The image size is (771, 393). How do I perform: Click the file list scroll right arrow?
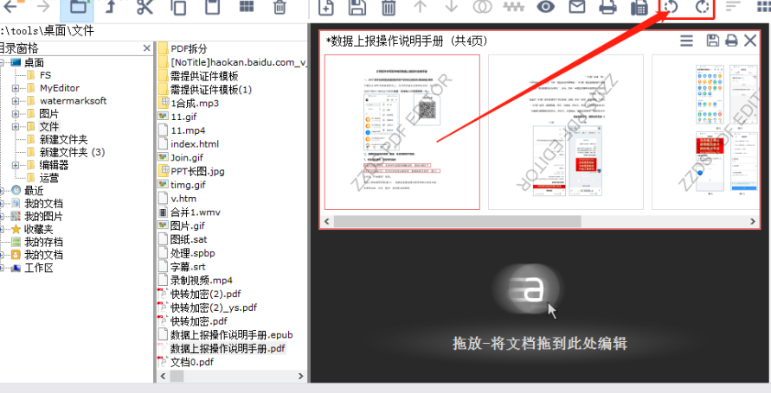pos(300,377)
